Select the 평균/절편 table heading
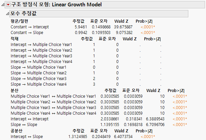Viewport: 206px width, 140px height. coord(19,21)
